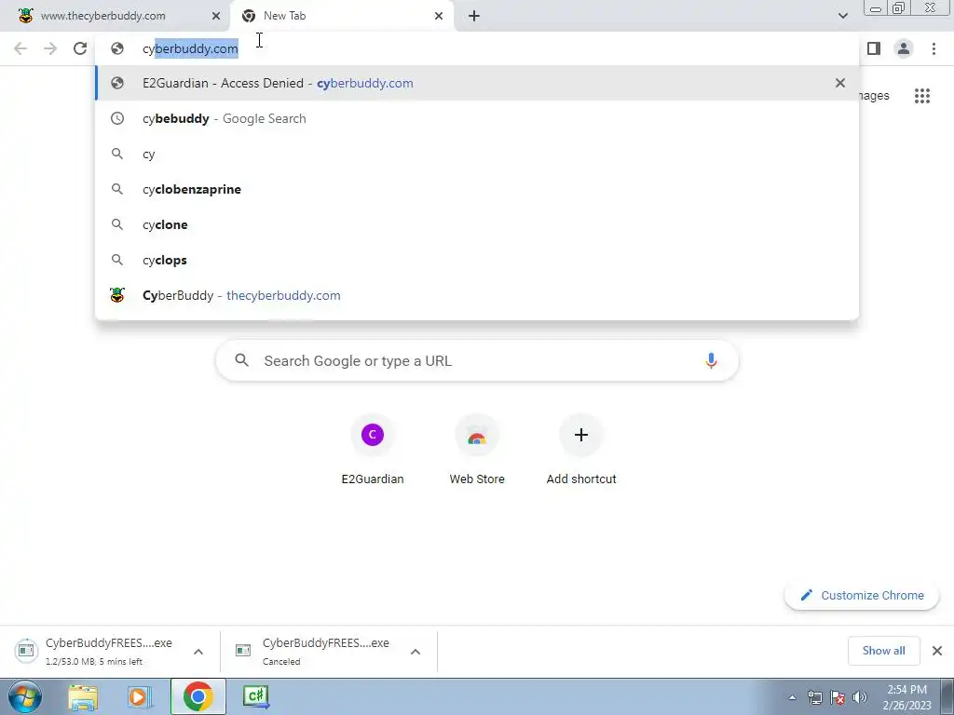Open Chrome three-dot menu

(x=934, y=48)
